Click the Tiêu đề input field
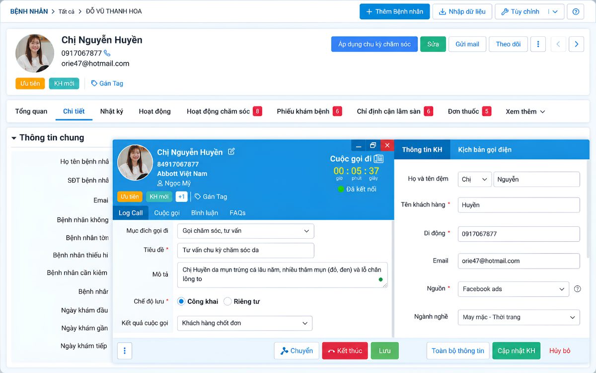The width and height of the screenshot is (596, 373). pos(245,250)
